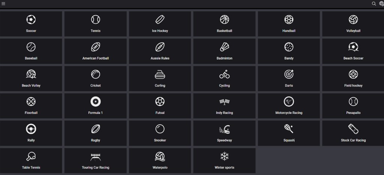
Task: Click the "Touring Car Racing" text
Action: (x=95, y=168)
